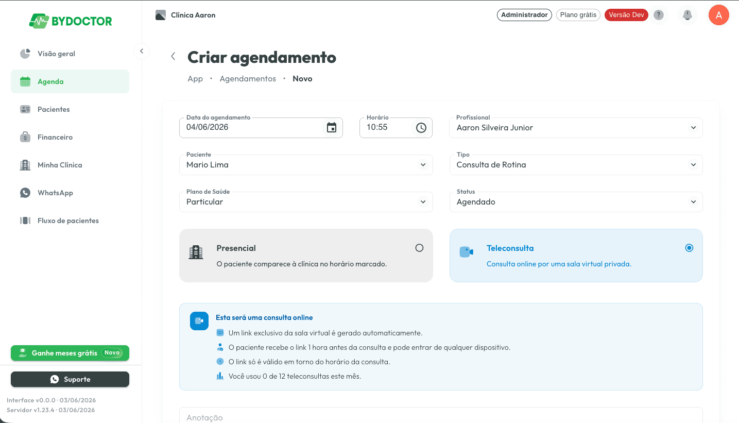Open Minha Clínica section
The image size is (739, 423).
point(70,165)
